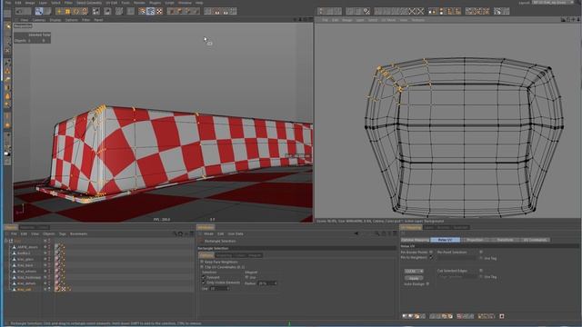
Task: Activate the highlighted UV Polygons mode icon
Action: (150, 12)
